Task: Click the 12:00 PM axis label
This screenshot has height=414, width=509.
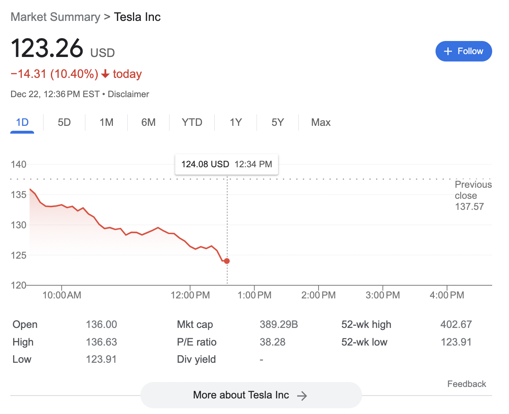Action: tap(190, 295)
